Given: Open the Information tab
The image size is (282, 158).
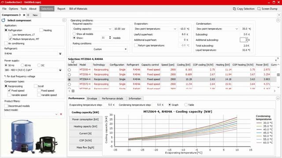Looking at the screenshot, I should [135, 98].
